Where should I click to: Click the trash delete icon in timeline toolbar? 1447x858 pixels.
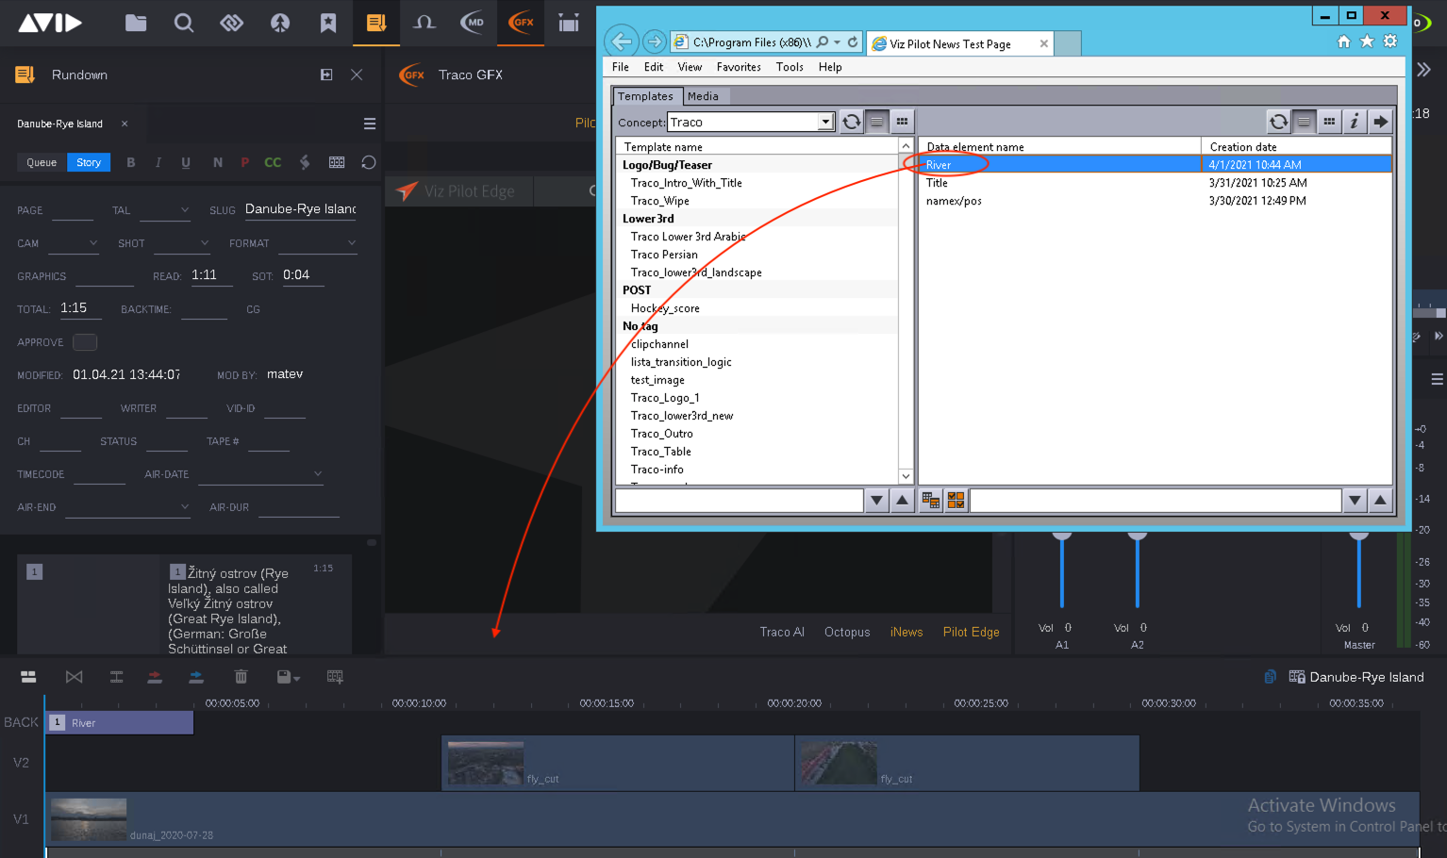click(x=241, y=677)
